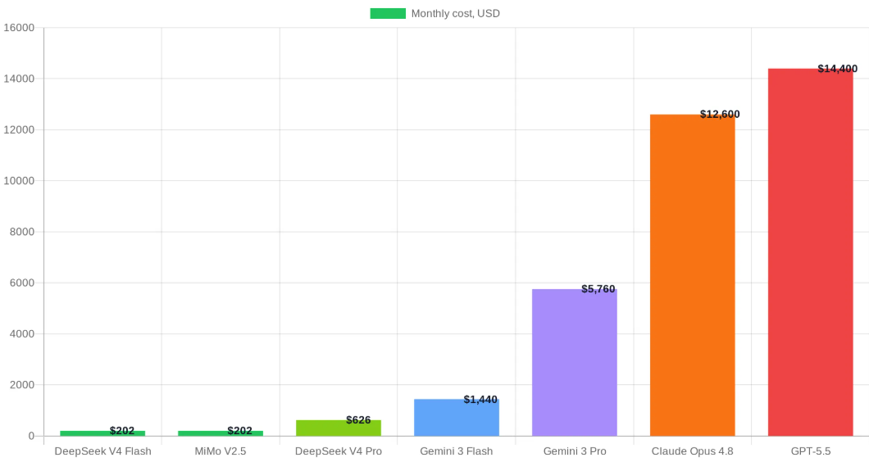This screenshot has height=462, width=869.
Task: Select the DeepSeek V4 Pro lime bar
Action: click(339, 428)
